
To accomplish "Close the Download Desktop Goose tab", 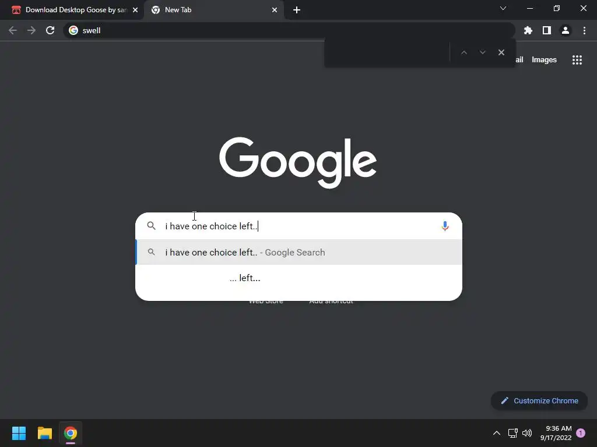I will click(x=135, y=10).
